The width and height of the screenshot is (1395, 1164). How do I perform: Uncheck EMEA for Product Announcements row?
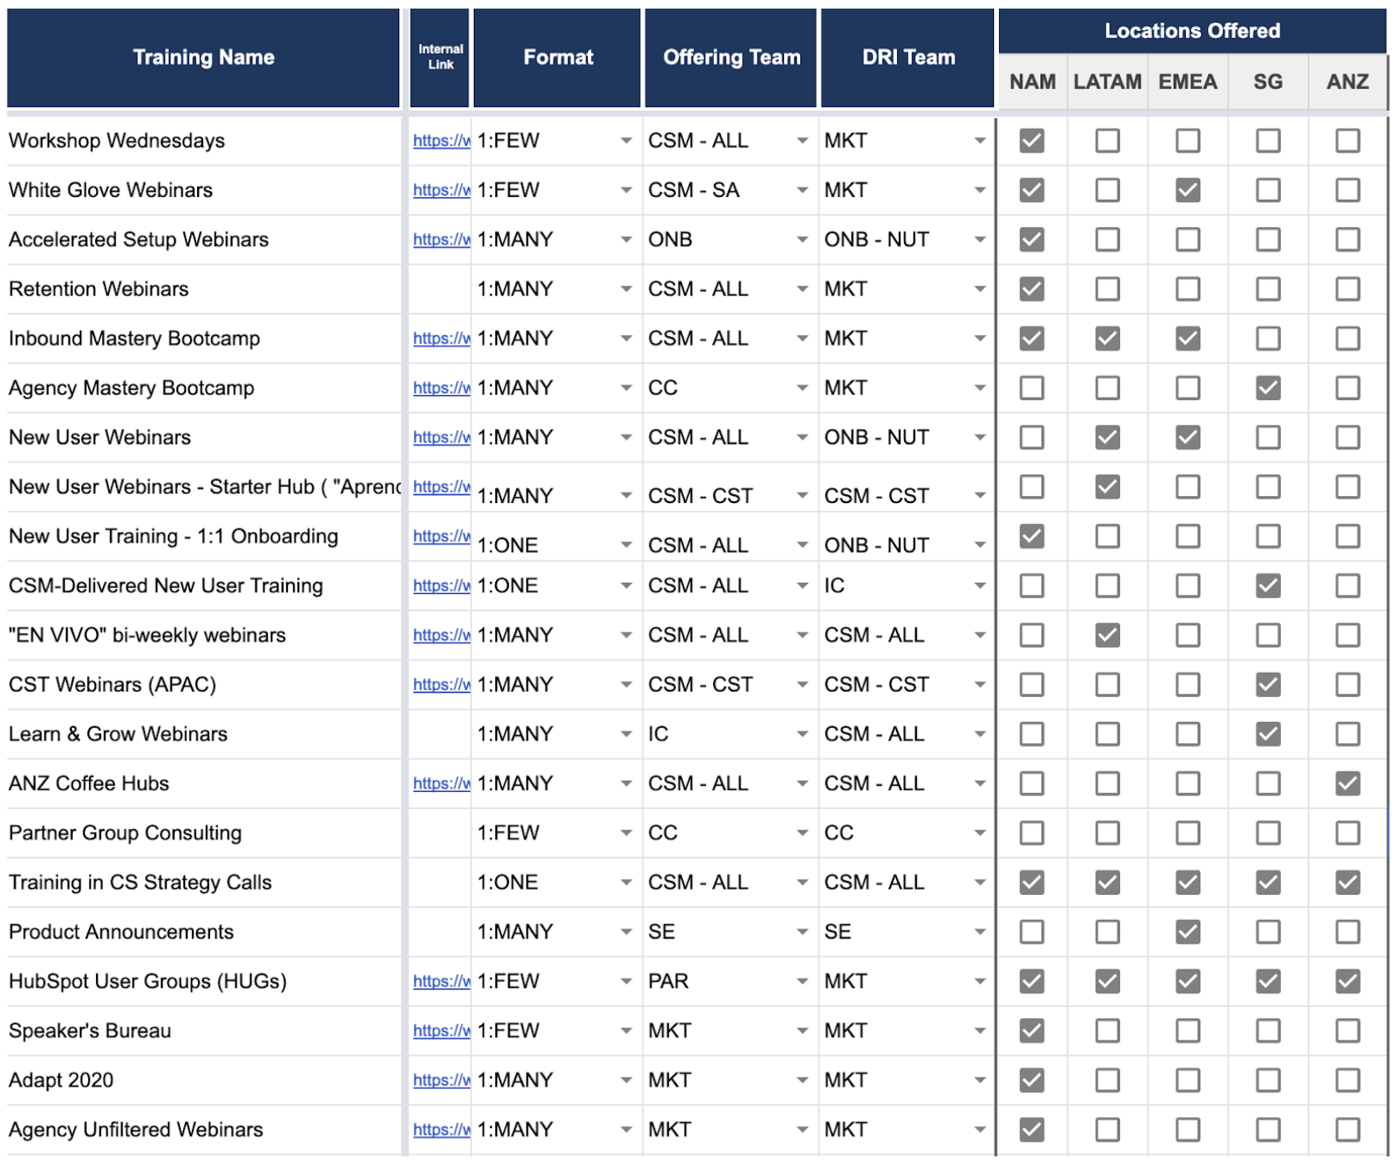click(x=1187, y=932)
